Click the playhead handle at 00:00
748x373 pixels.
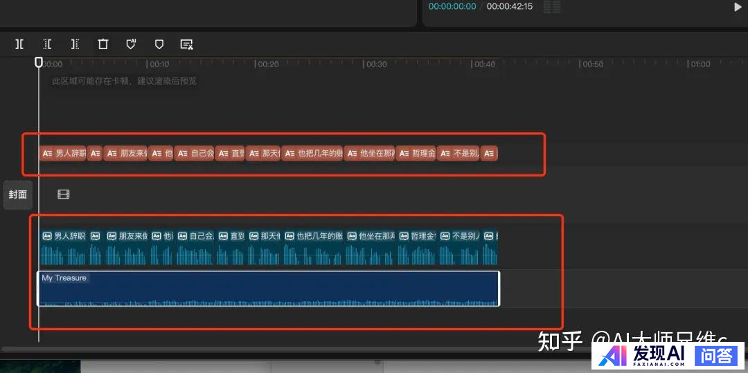tap(39, 62)
